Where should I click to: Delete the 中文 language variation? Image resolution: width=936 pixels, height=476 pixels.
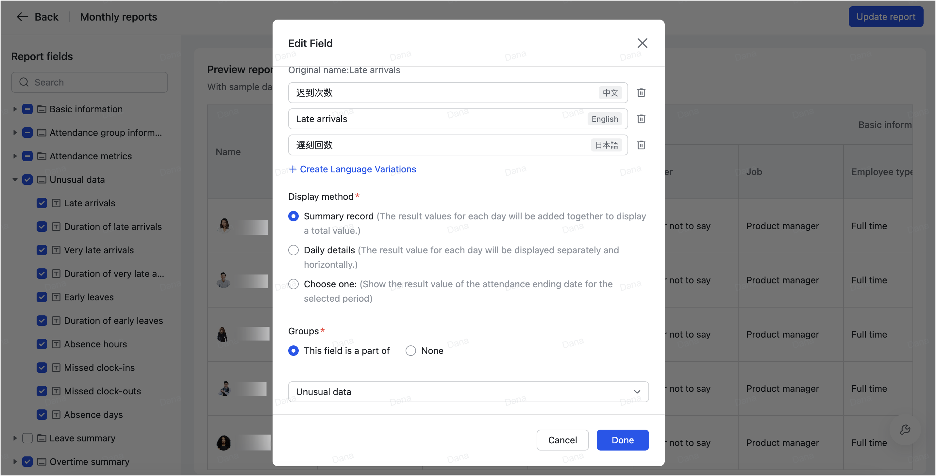641,93
